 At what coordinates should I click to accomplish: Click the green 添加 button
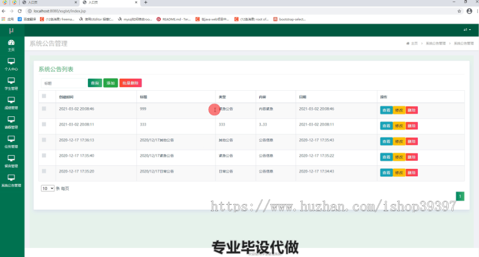[x=111, y=83]
